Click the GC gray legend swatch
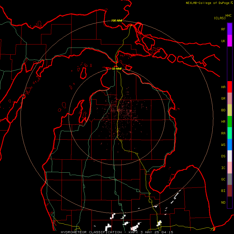This screenshot has width=234, height=234. pyautogui.click(x=230, y=179)
